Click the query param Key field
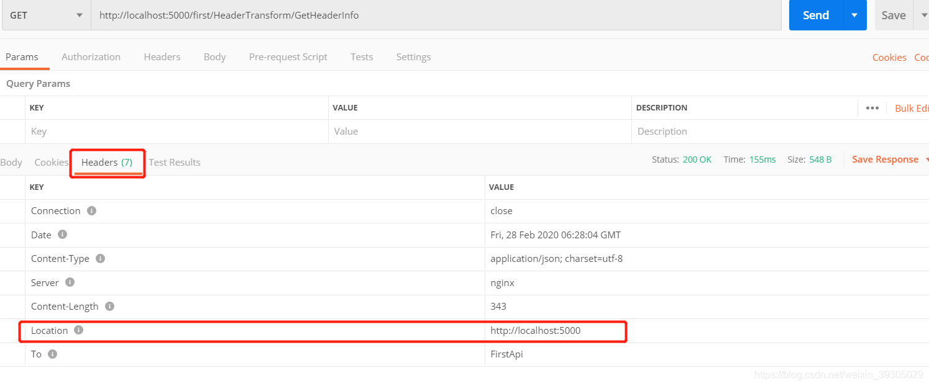The width and height of the screenshot is (929, 386). pyautogui.click(x=176, y=132)
